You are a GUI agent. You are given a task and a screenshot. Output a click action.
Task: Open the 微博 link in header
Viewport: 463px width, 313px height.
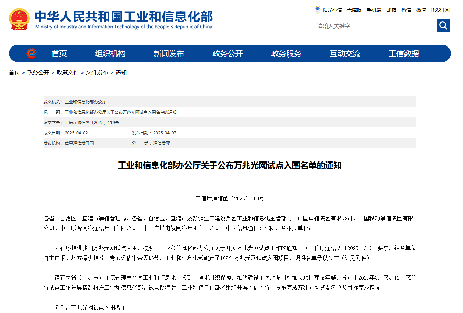pos(421,10)
